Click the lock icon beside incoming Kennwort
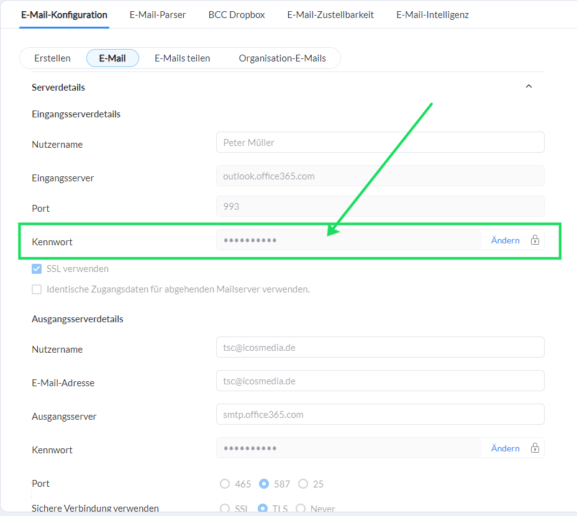 (535, 240)
